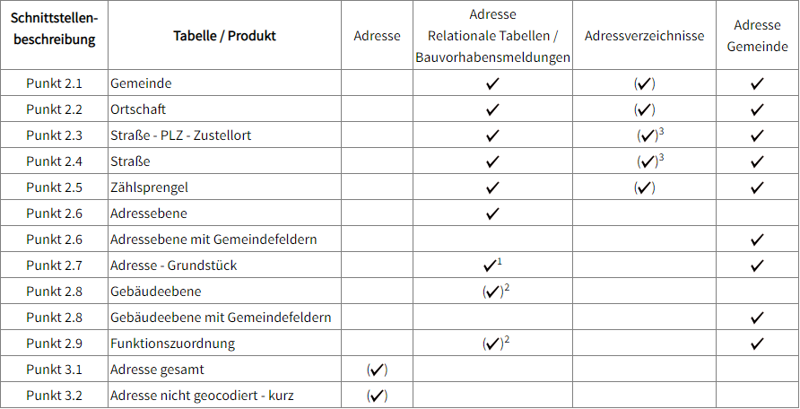The width and height of the screenshot is (800, 409).
Task: Click the checkmark marked with footnote 1
Action: click(x=490, y=266)
